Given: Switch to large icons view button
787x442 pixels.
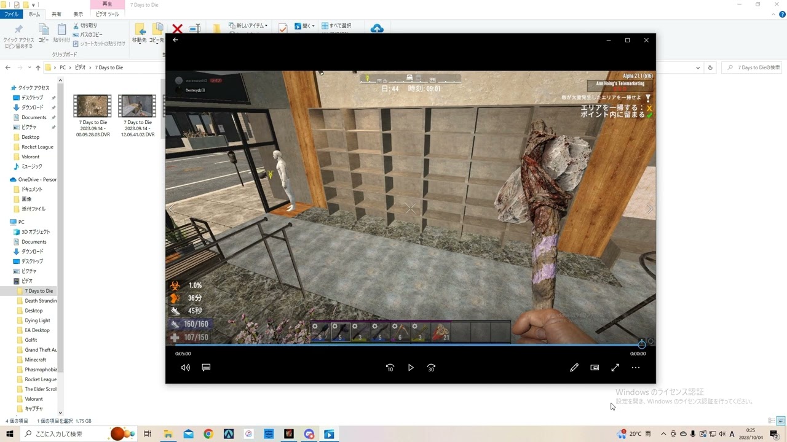Looking at the screenshot, I should (x=781, y=421).
